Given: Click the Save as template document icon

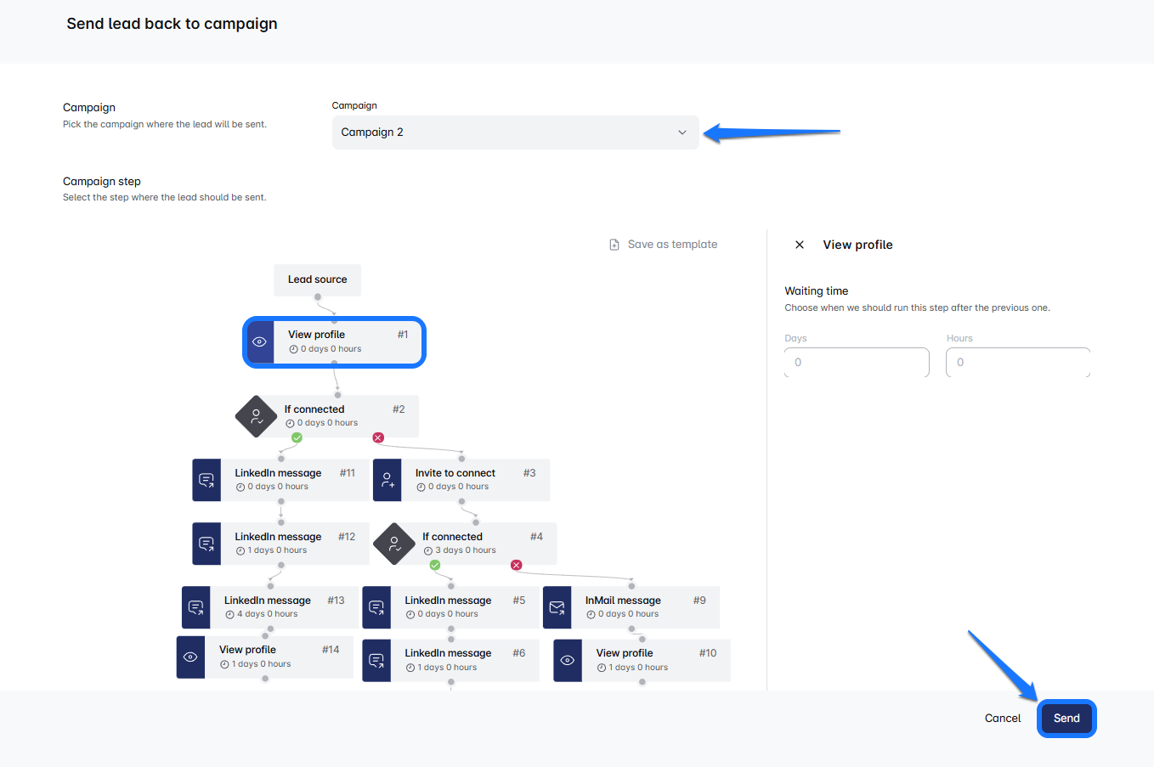Looking at the screenshot, I should coord(614,245).
